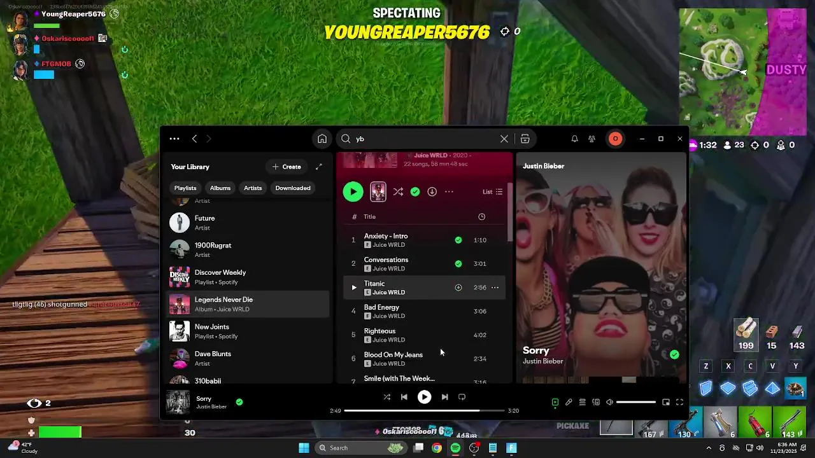Show hidden system tray icons
815x458 pixels.
709,448
